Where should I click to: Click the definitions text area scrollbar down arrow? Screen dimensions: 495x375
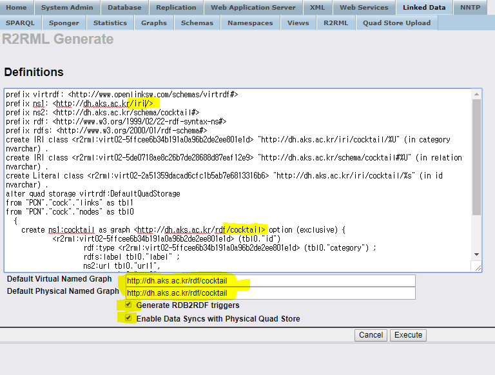[476, 255]
